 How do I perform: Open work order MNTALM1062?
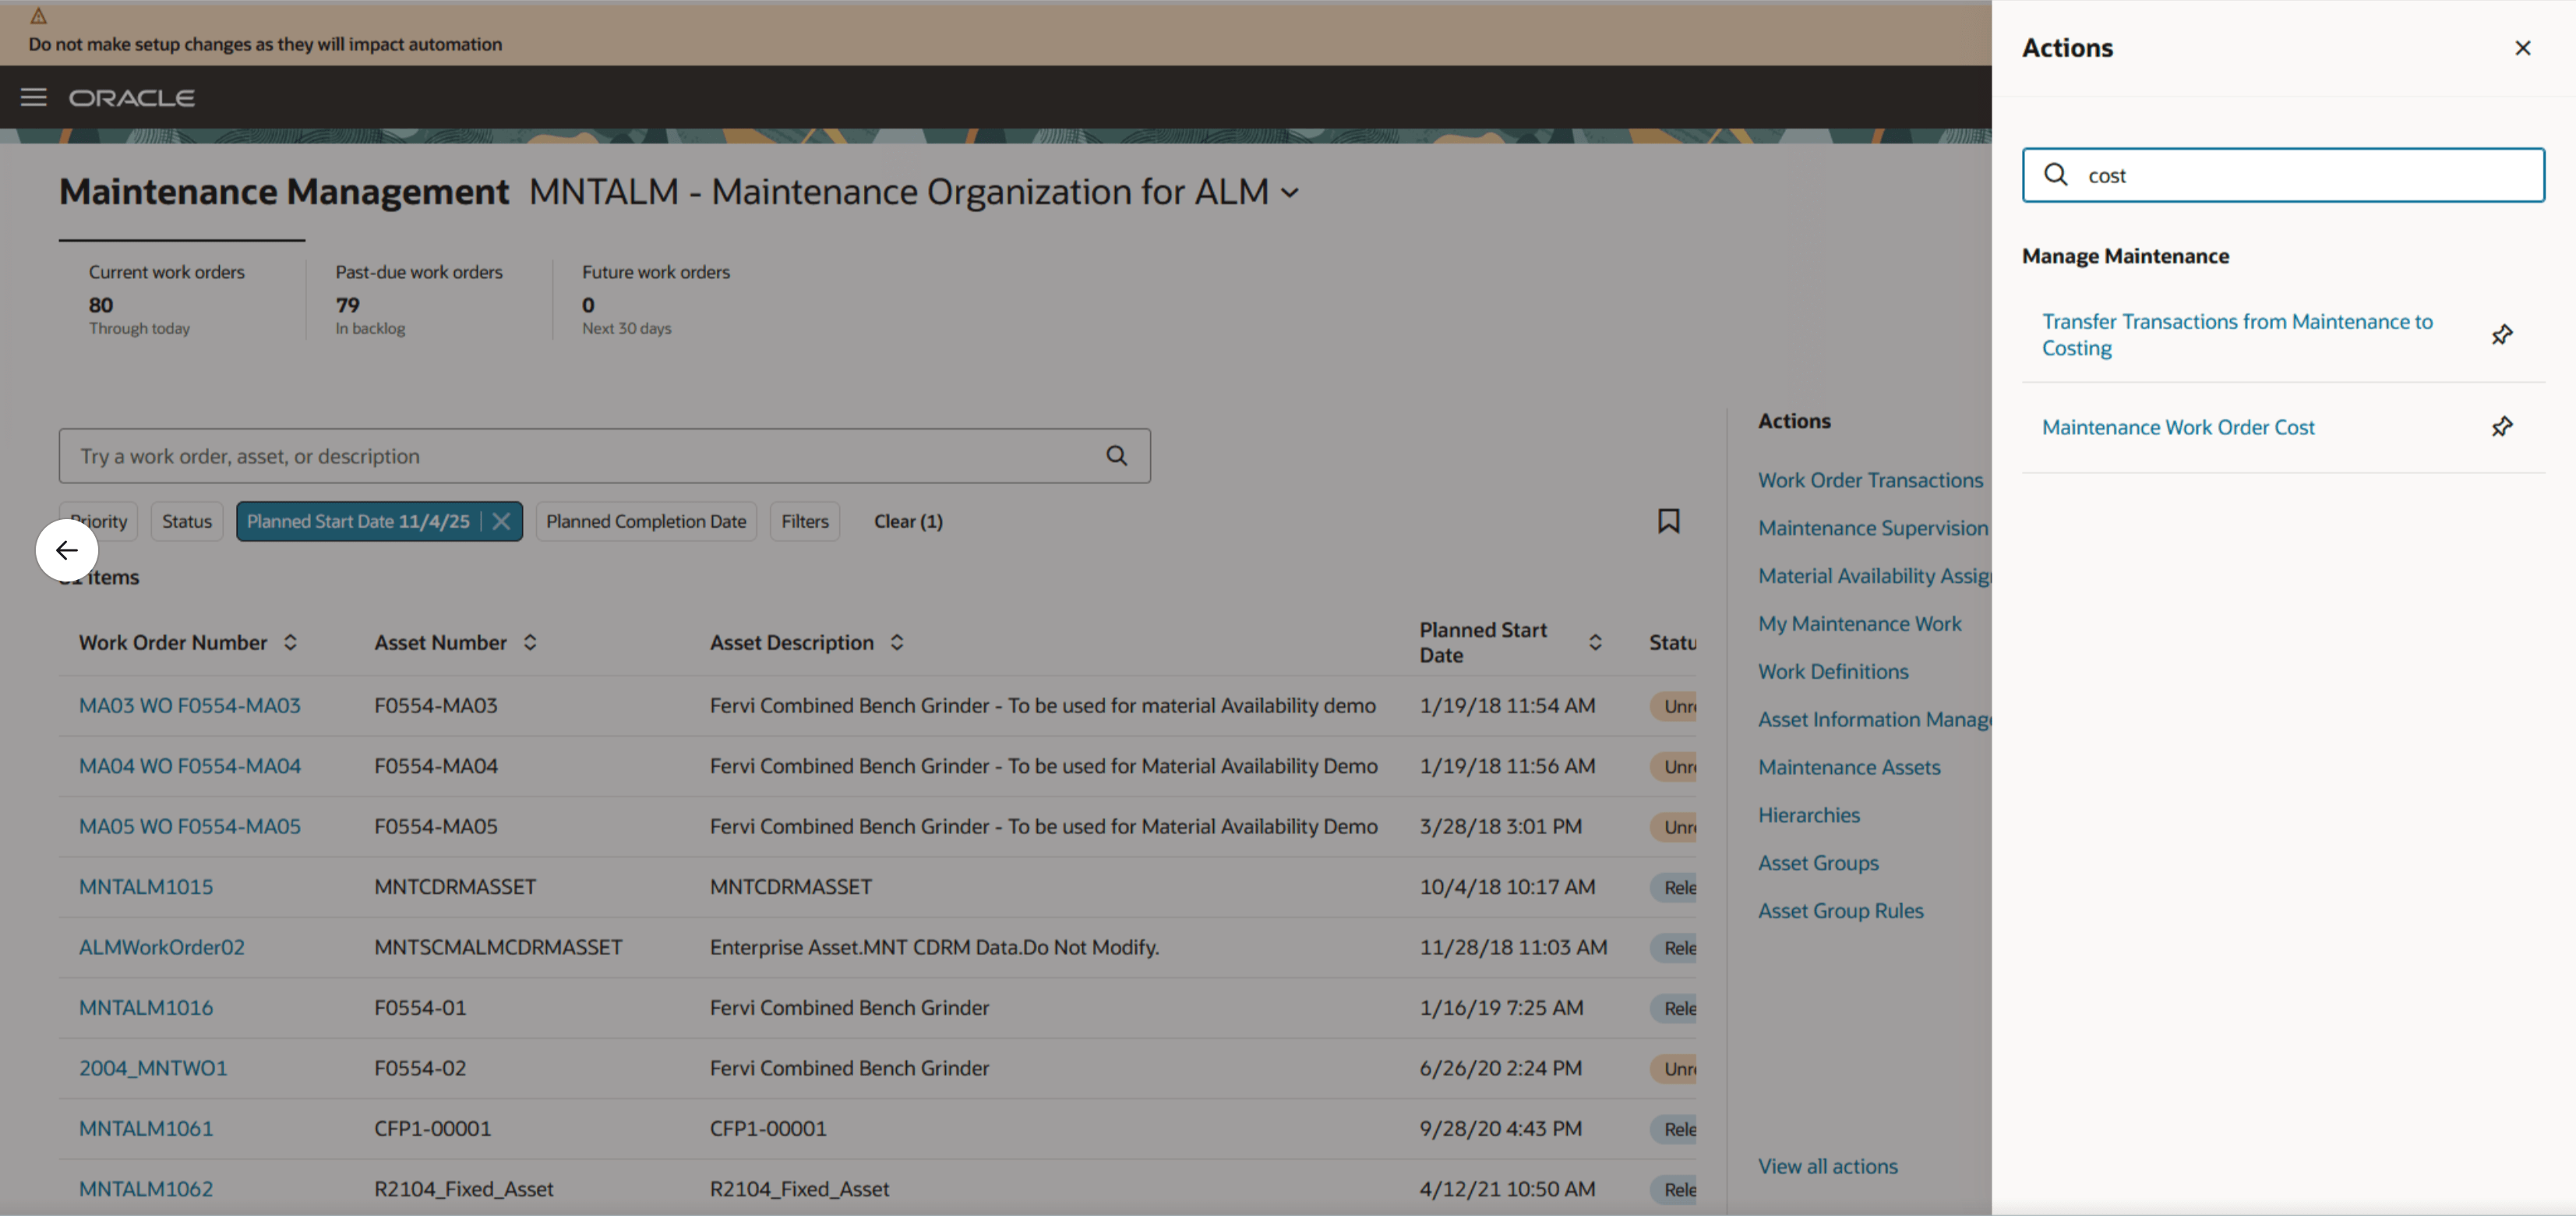click(x=146, y=1189)
